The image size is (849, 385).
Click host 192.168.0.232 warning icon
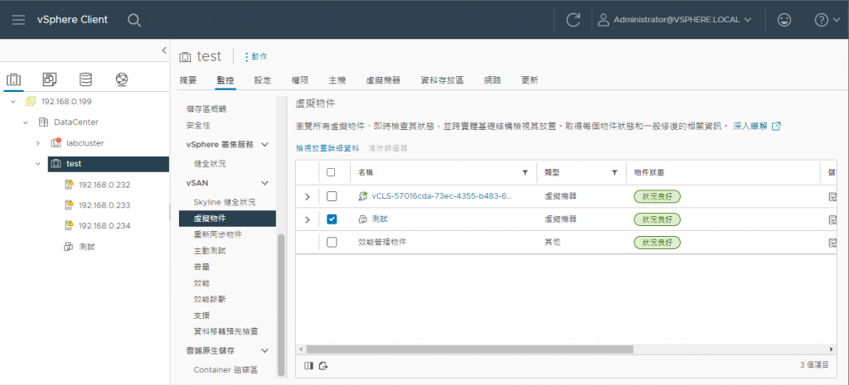point(69,185)
